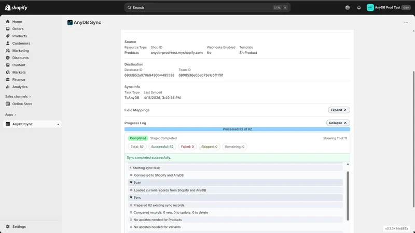Viewport: 415px width, 233px height.
Task: Click 'Compared records: 0 new' log row
Action: pyautogui.click(x=236, y=212)
